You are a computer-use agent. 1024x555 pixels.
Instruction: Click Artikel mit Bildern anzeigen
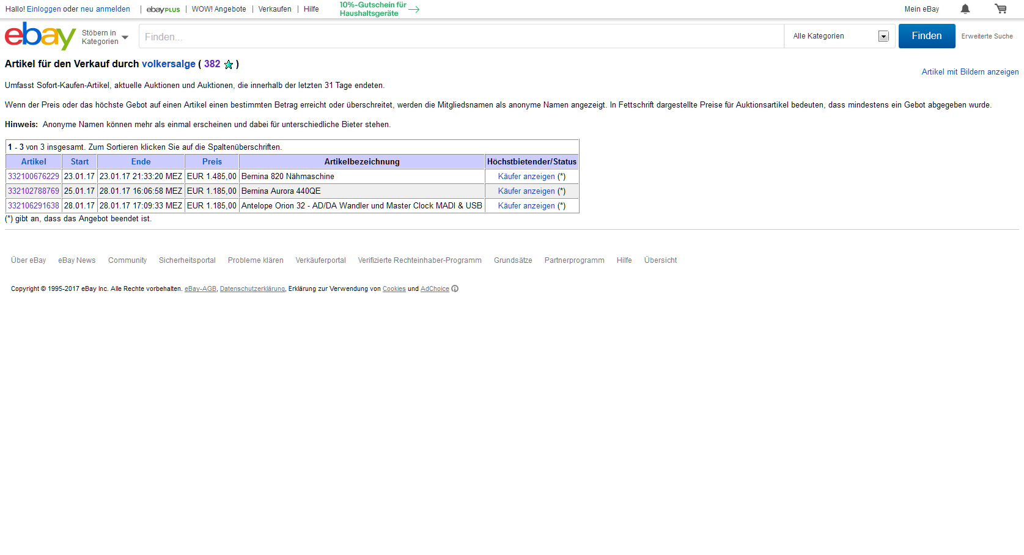click(x=970, y=72)
